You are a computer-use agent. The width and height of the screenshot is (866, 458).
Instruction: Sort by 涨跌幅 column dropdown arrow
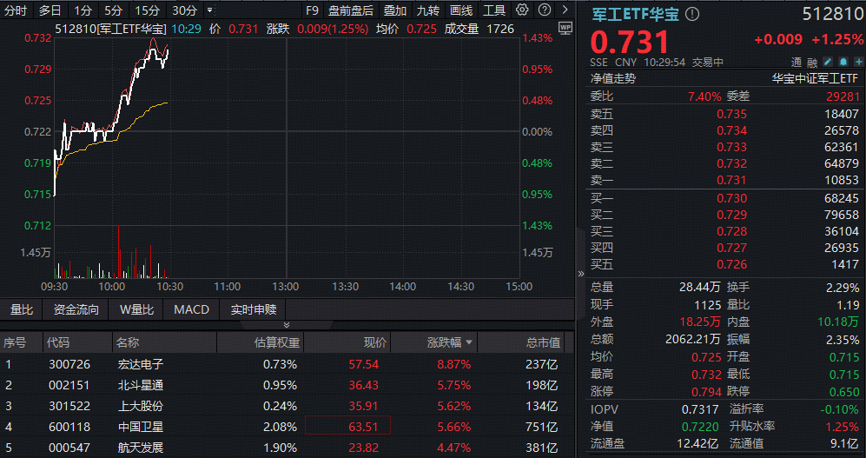click(x=470, y=342)
